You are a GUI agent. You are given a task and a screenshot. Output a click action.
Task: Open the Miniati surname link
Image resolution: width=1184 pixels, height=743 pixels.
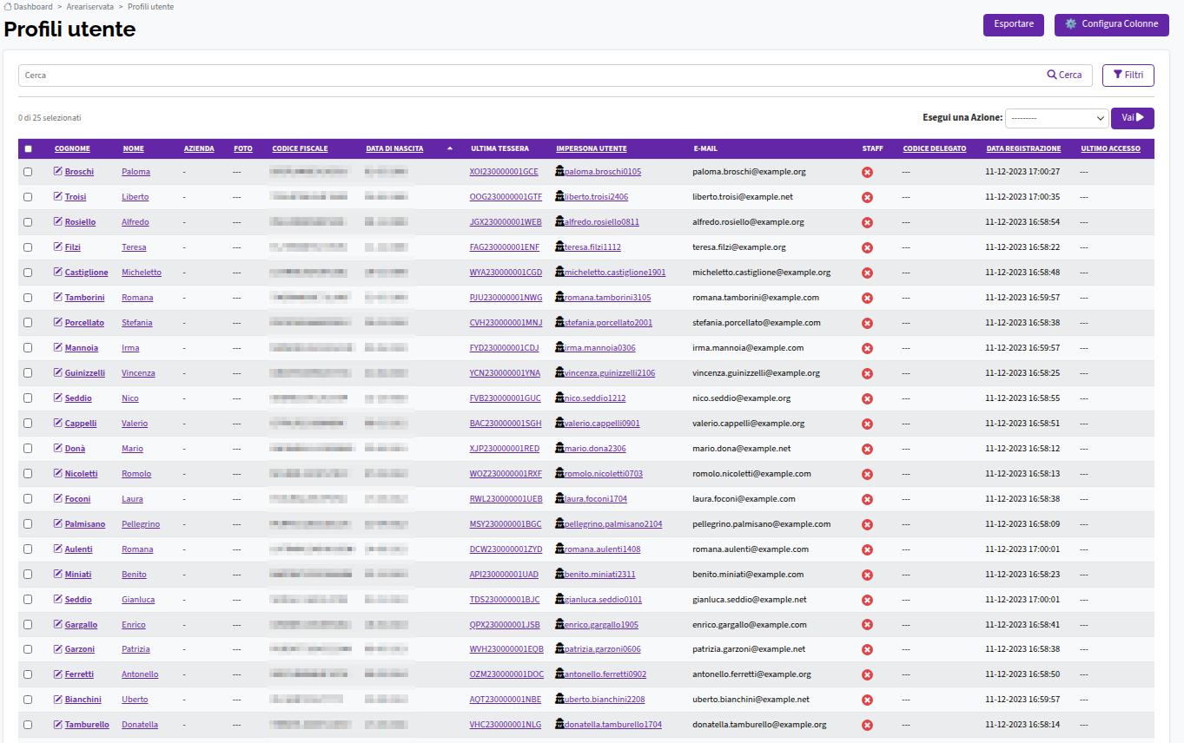tap(78, 575)
